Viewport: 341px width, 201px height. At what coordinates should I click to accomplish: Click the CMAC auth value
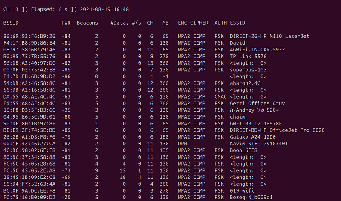(220, 97)
